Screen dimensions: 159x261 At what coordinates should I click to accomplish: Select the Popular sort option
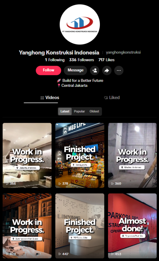(79, 111)
